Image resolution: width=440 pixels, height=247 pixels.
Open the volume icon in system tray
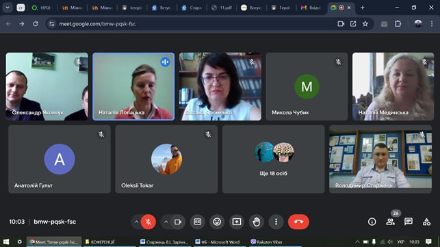[390, 242]
